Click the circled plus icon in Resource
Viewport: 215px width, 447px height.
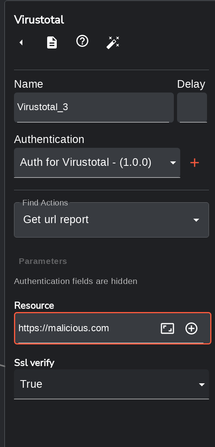point(191,328)
